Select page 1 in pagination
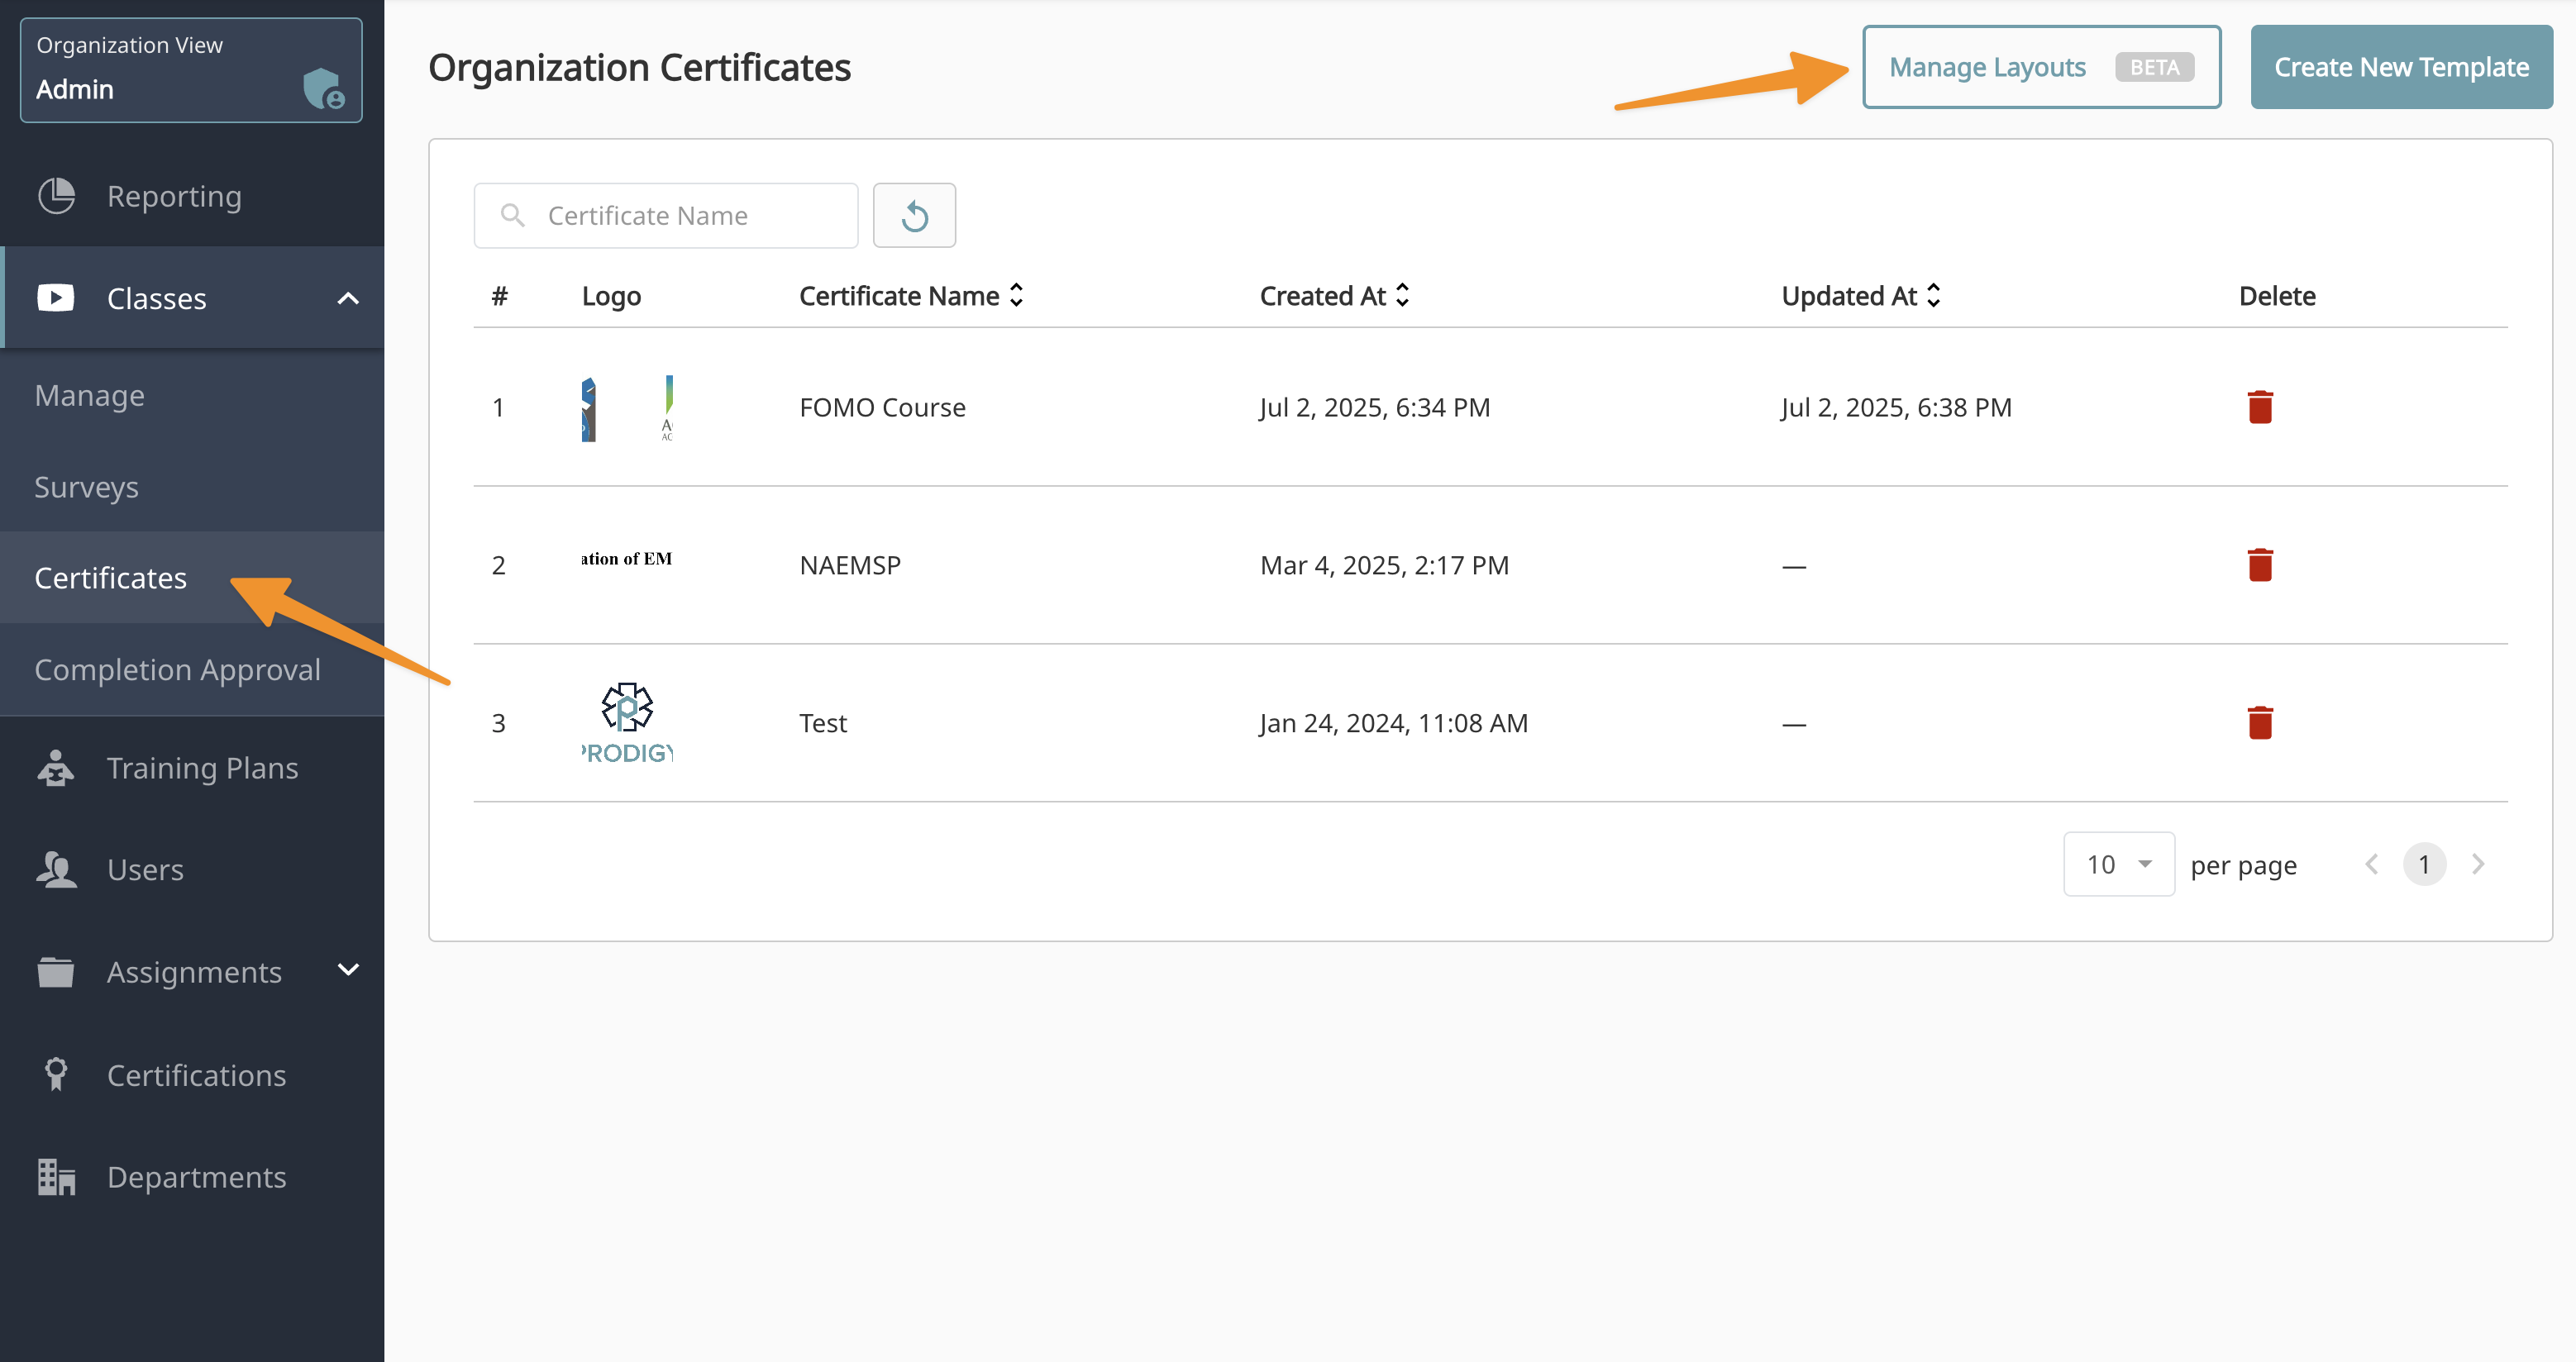Screen dimensions: 2576x1362 pyautogui.click(x=2424, y=864)
